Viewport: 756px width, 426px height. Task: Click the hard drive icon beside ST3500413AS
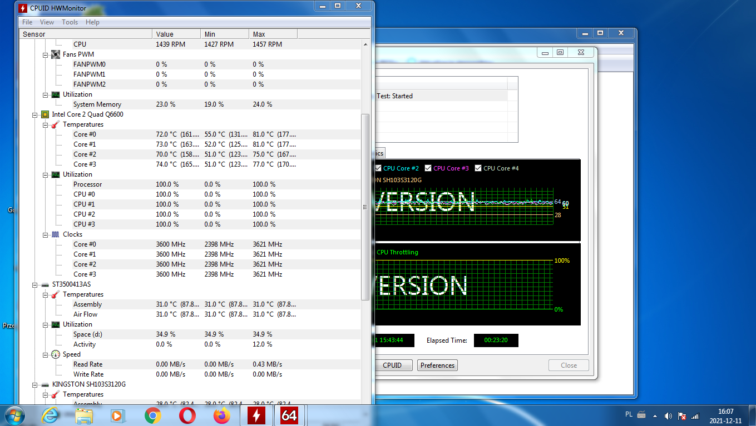[x=45, y=284]
